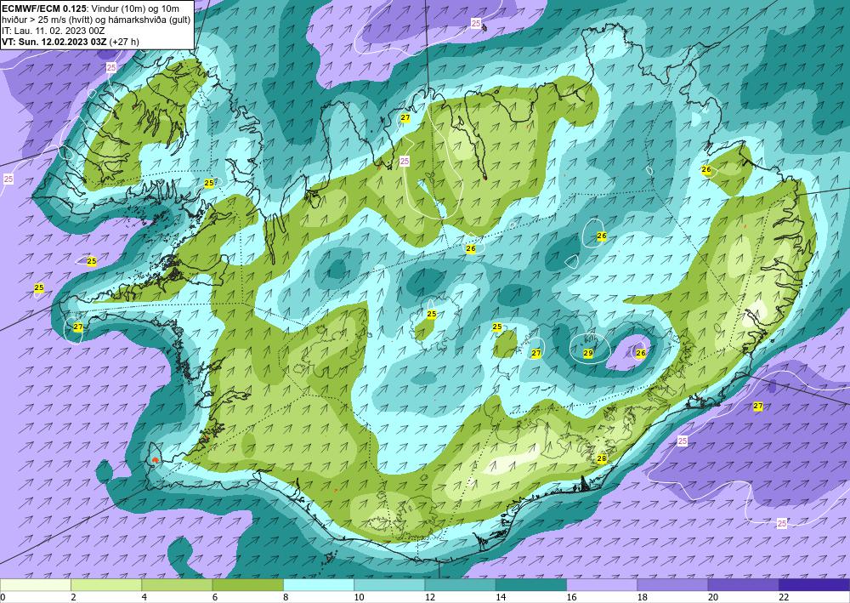Click the legend scale value "20"

(x=713, y=598)
